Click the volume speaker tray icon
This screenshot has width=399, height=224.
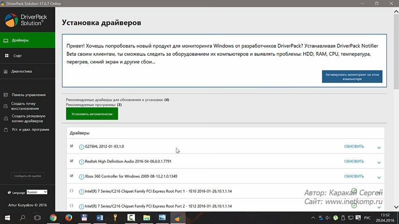pyautogui.click(x=328, y=218)
